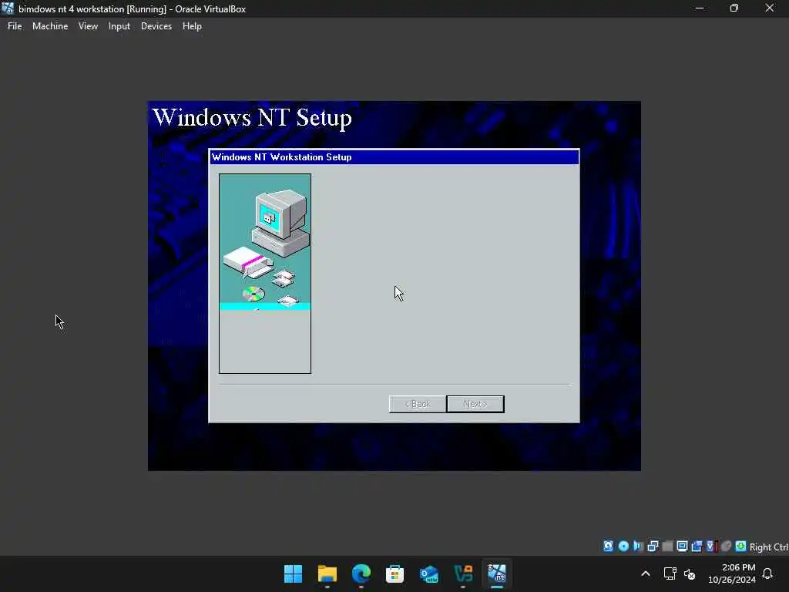The width and height of the screenshot is (789, 592).
Task: Open the Machine menu
Action: click(x=50, y=26)
